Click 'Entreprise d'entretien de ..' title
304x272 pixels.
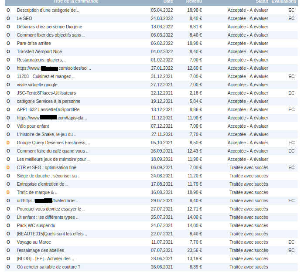[x=42, y=184]
